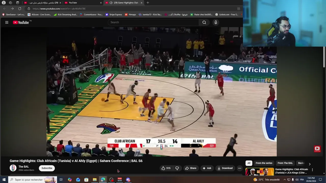This screenshot has height=183, width=326.
Task: Switch FRA input language
Action: point(302,180)
